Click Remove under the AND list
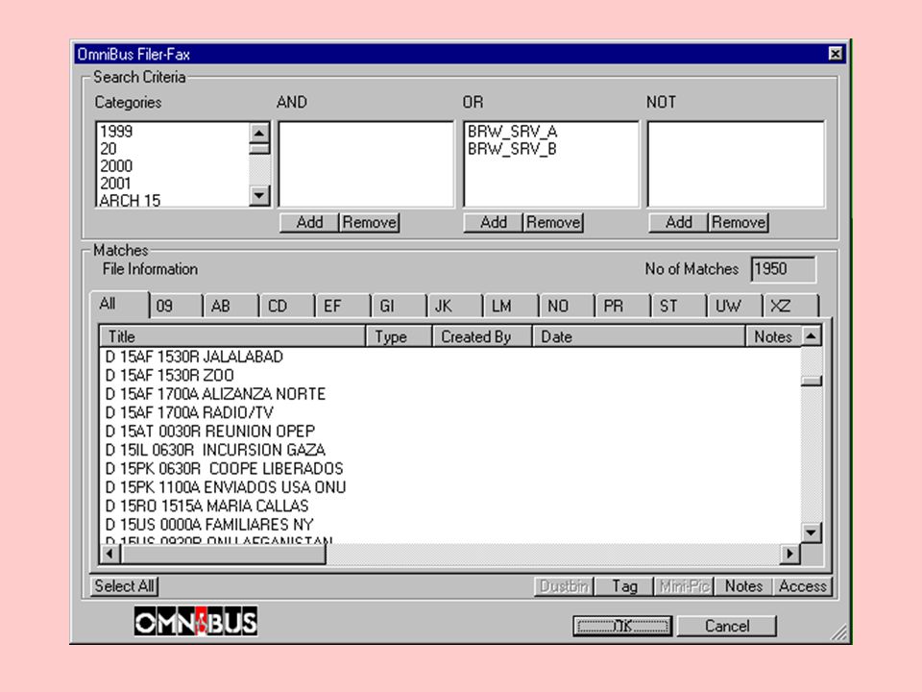 click(x=369, y=222)
